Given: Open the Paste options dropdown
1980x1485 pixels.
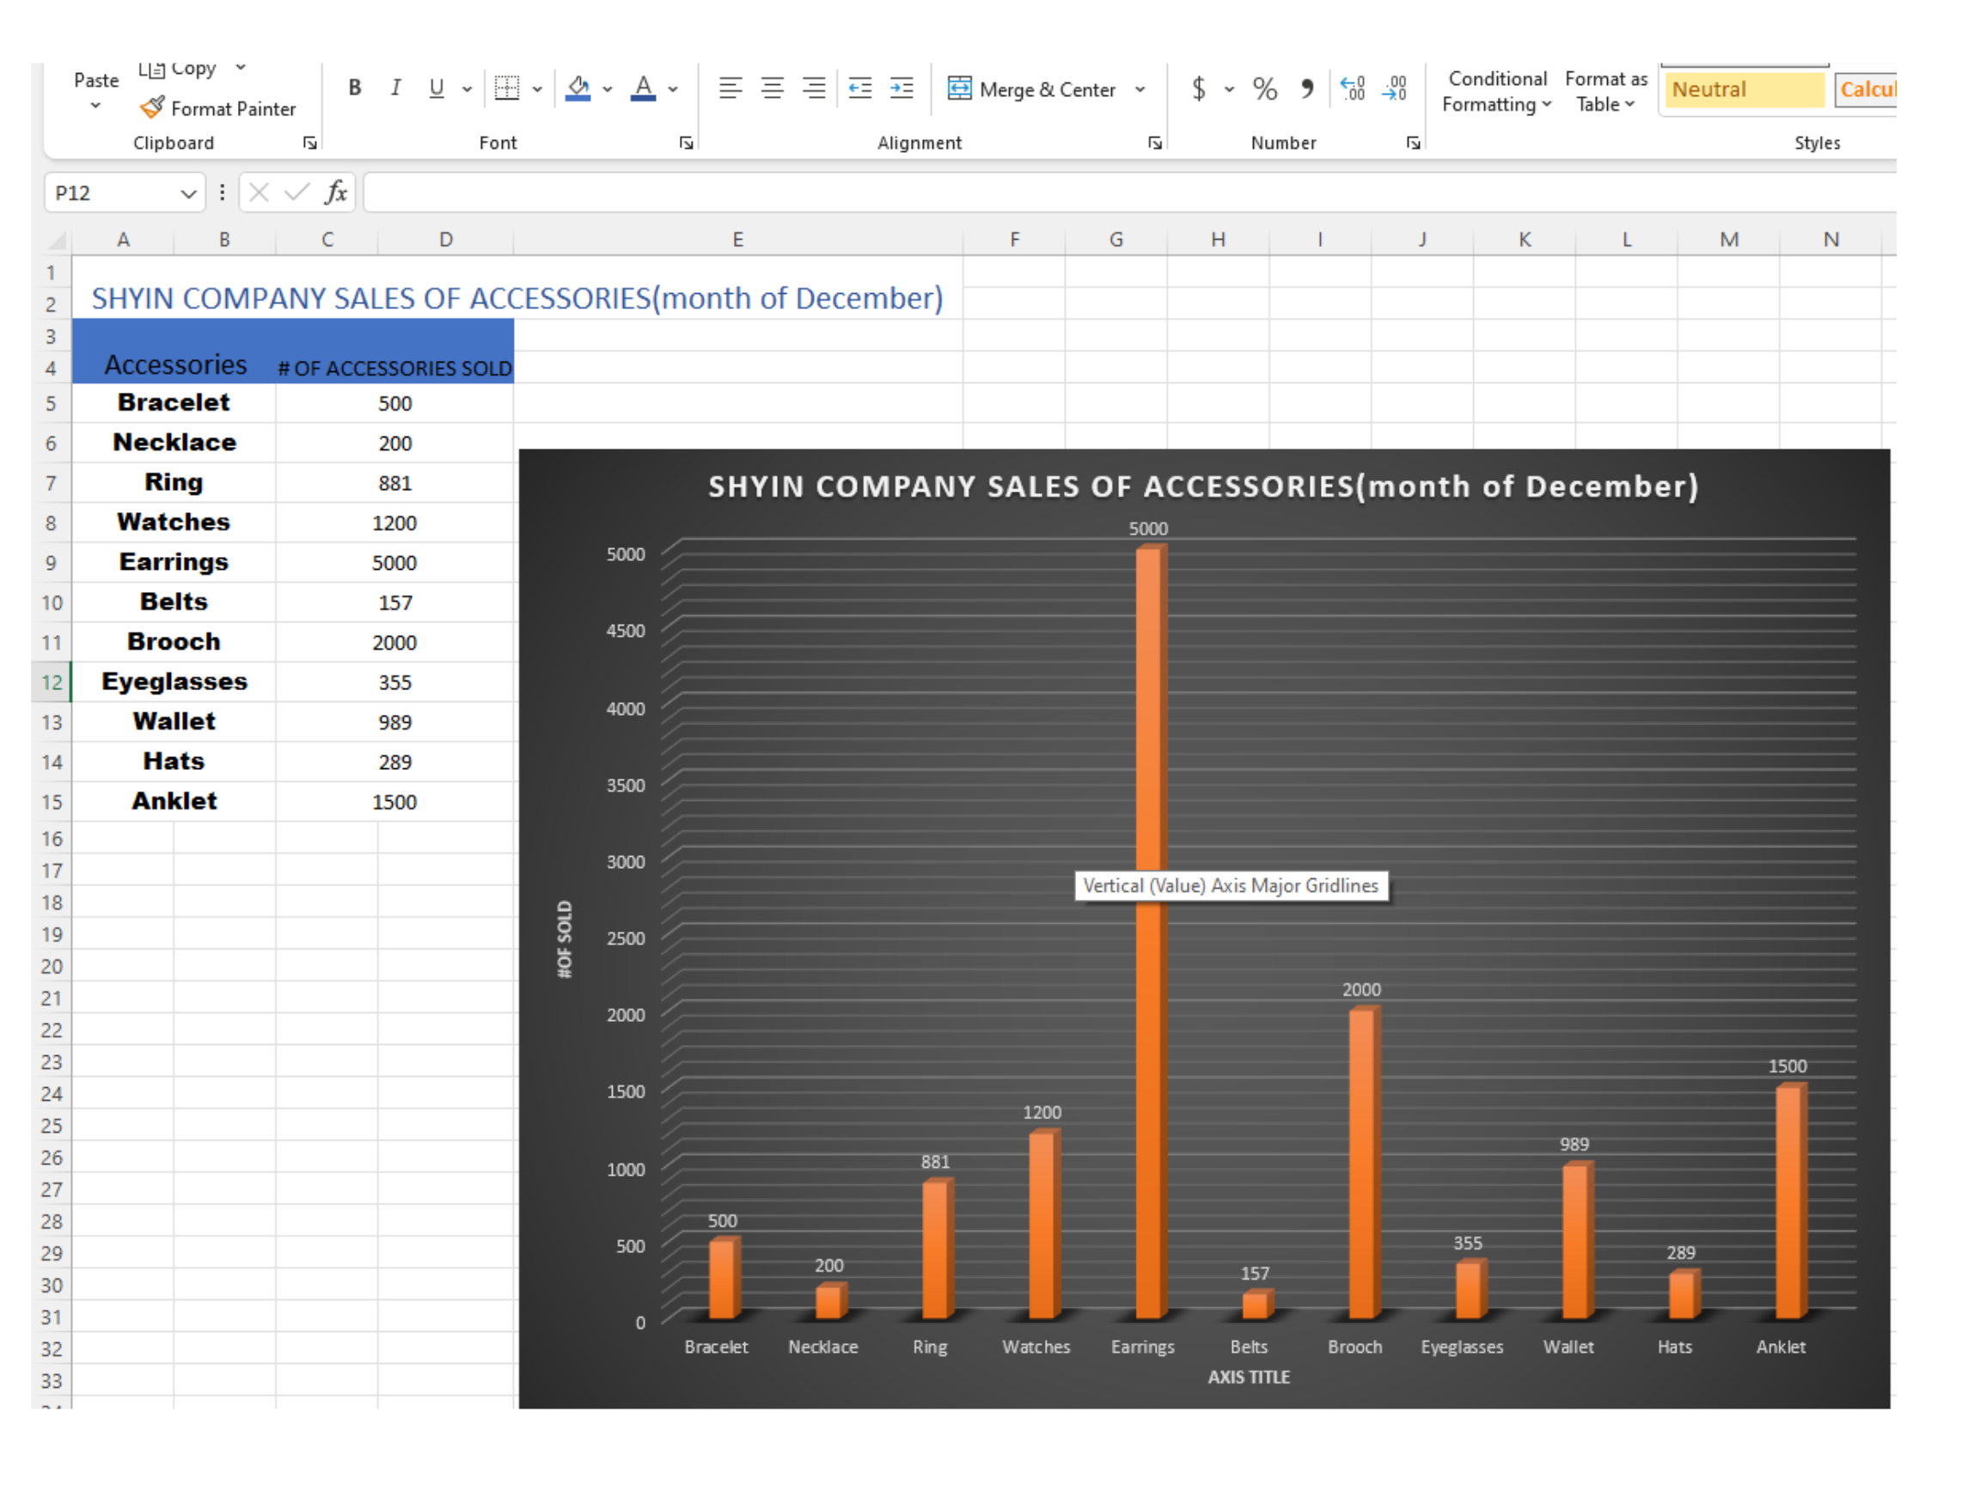Looking at the screenshot, I should (95, 106).
